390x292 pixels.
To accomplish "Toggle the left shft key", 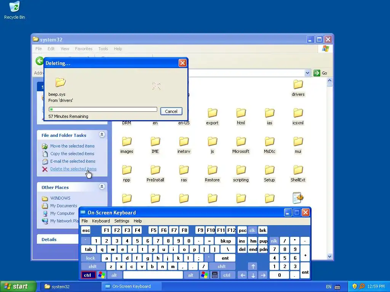I will click(92, 267).
